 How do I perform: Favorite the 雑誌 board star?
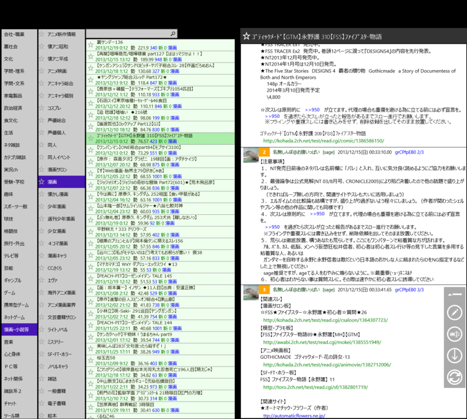(x=41, y=379)
